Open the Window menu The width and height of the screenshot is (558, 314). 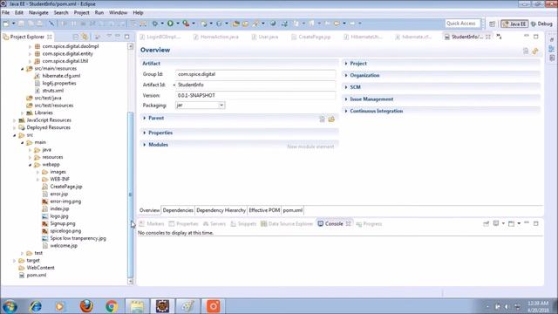point(119,12)
